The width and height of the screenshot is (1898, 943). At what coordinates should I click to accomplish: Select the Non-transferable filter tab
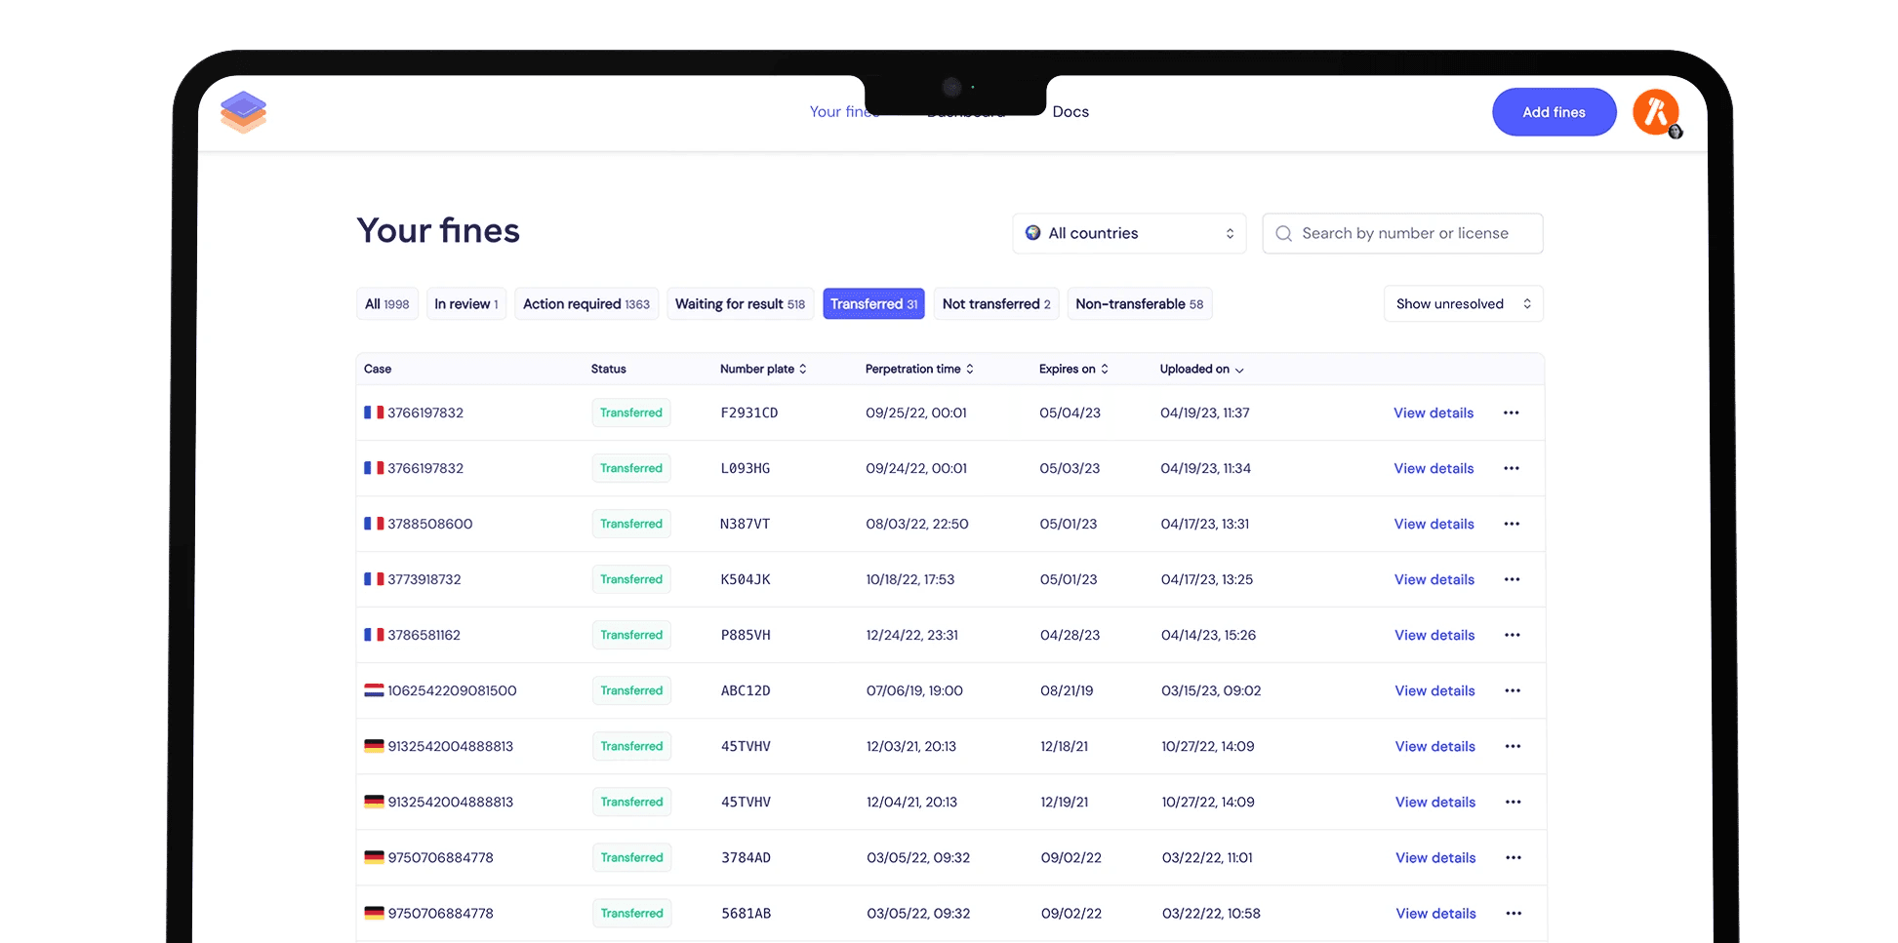click(1140, 304)
